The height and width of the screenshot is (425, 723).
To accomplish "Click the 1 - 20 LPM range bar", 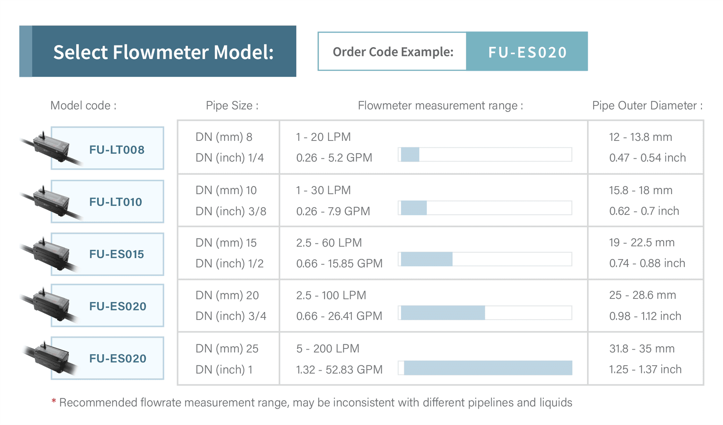I will tap(485, 155).
